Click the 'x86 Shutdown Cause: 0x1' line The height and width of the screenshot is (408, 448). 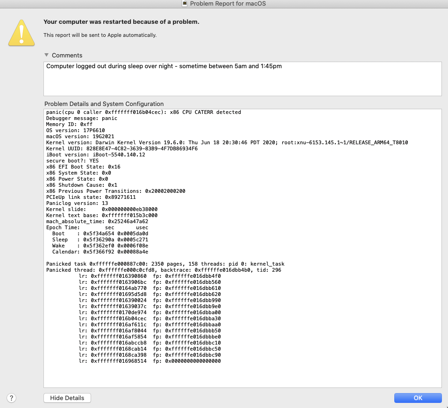82,185
